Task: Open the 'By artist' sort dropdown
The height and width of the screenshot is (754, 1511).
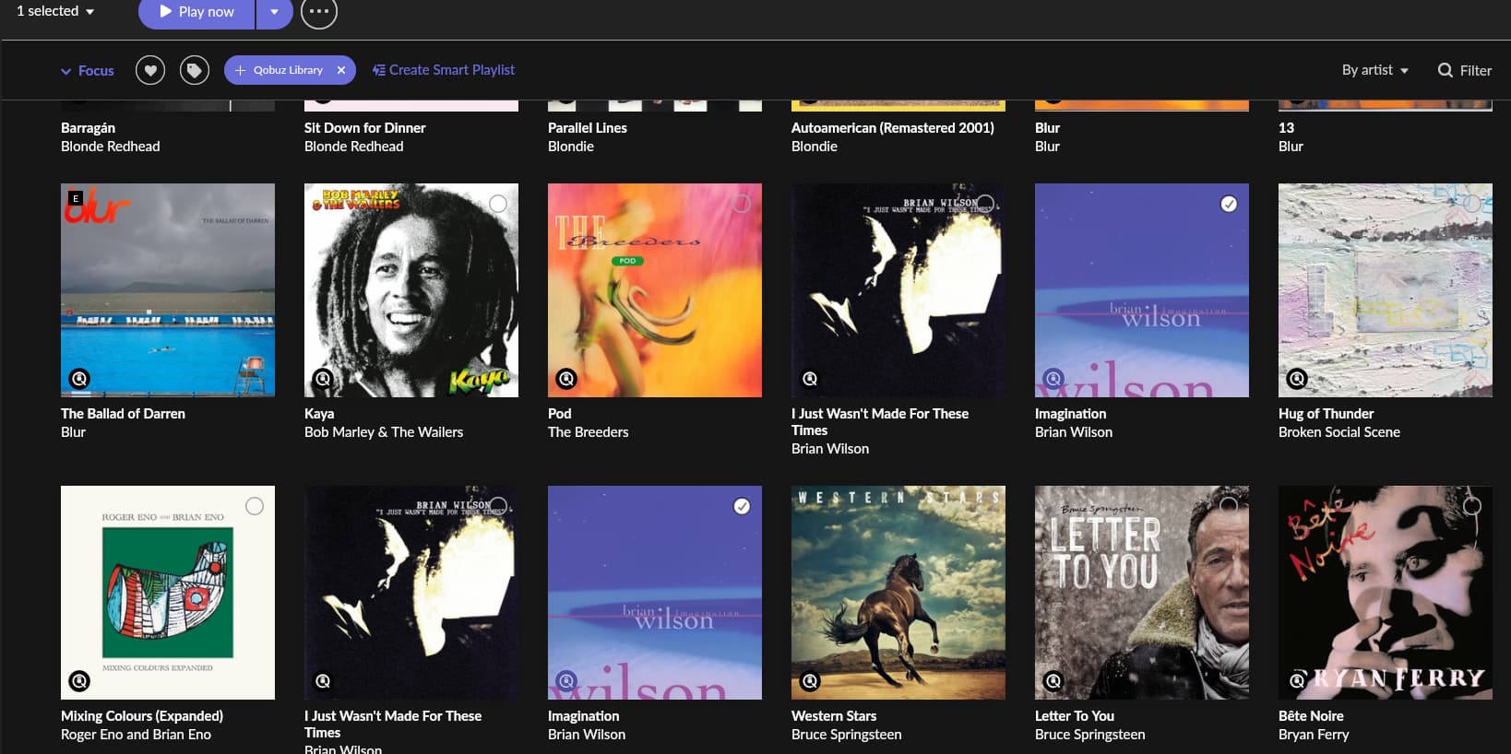Action: (x=1374, y=70)
